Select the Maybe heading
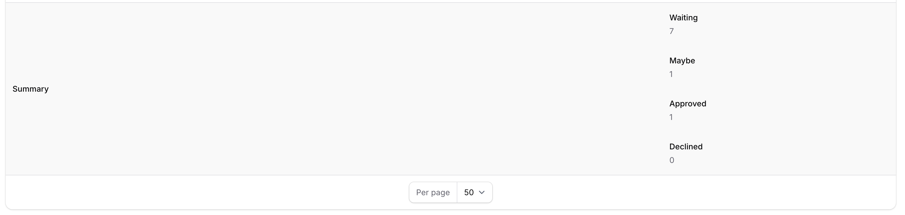This screenshot has height=215, width=905. point(682,61)
